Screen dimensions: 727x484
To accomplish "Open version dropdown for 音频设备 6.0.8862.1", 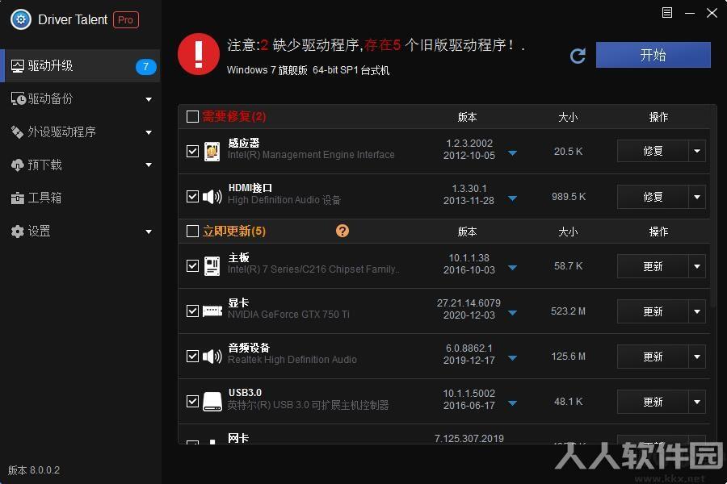I will click(x=512, y=358).
